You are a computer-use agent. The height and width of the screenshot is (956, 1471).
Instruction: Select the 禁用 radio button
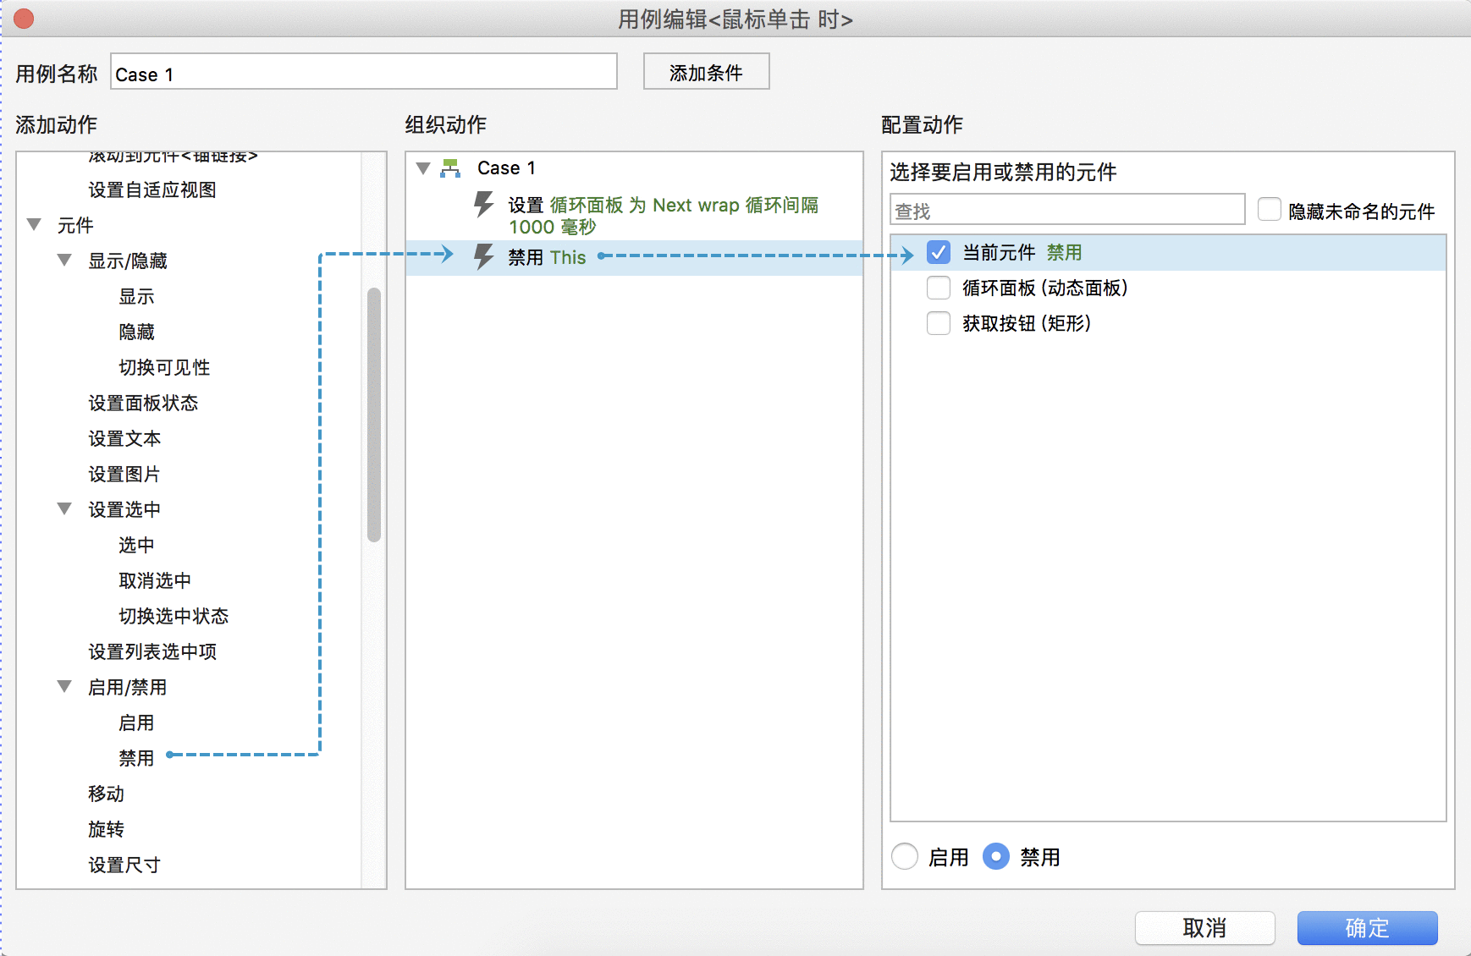coord(996,856)
